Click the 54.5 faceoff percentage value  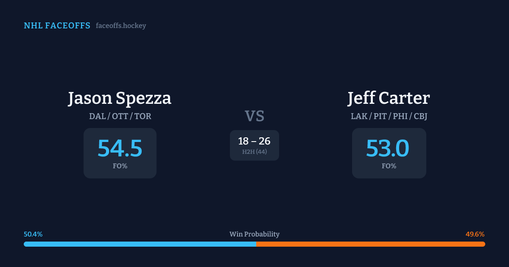[x=120, y=148]
